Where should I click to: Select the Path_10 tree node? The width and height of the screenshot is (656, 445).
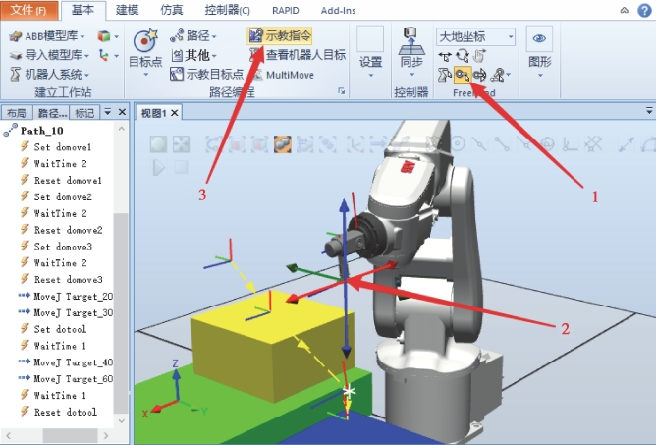pos(41,131)
